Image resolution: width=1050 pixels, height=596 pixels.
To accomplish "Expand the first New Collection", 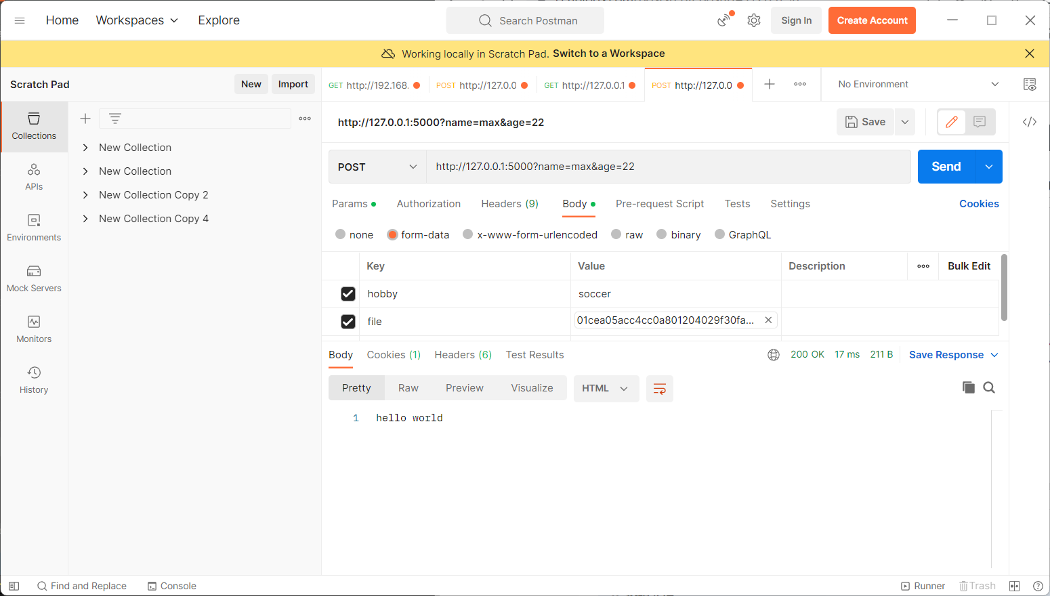I will (85, 148).
